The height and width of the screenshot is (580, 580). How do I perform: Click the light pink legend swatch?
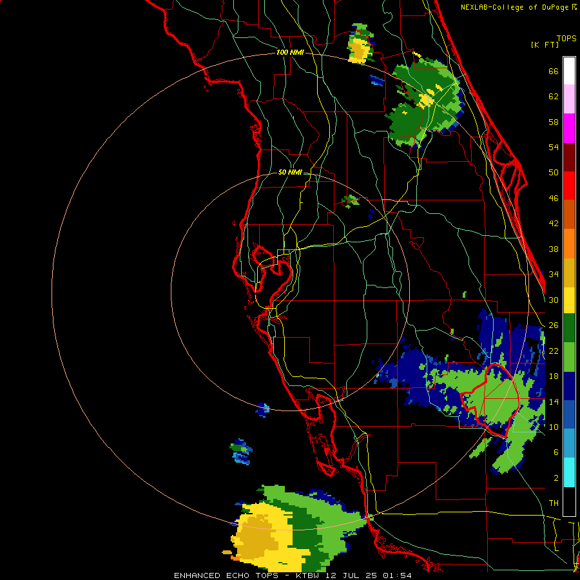tap(569, 99)
